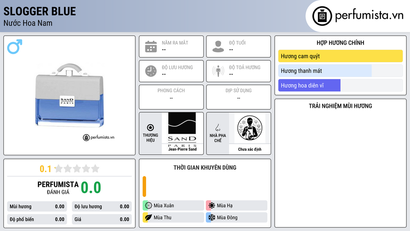
Task: Click the NHÀ PHA CHẾ label
Action: click(x=218, y=138)
